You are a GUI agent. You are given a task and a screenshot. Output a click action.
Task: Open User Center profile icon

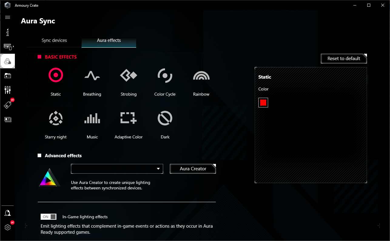8,213
